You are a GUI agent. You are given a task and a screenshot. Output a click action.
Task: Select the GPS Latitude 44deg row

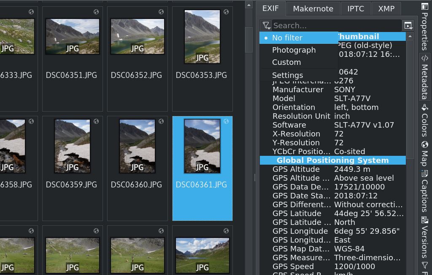[x=332, y=214]
